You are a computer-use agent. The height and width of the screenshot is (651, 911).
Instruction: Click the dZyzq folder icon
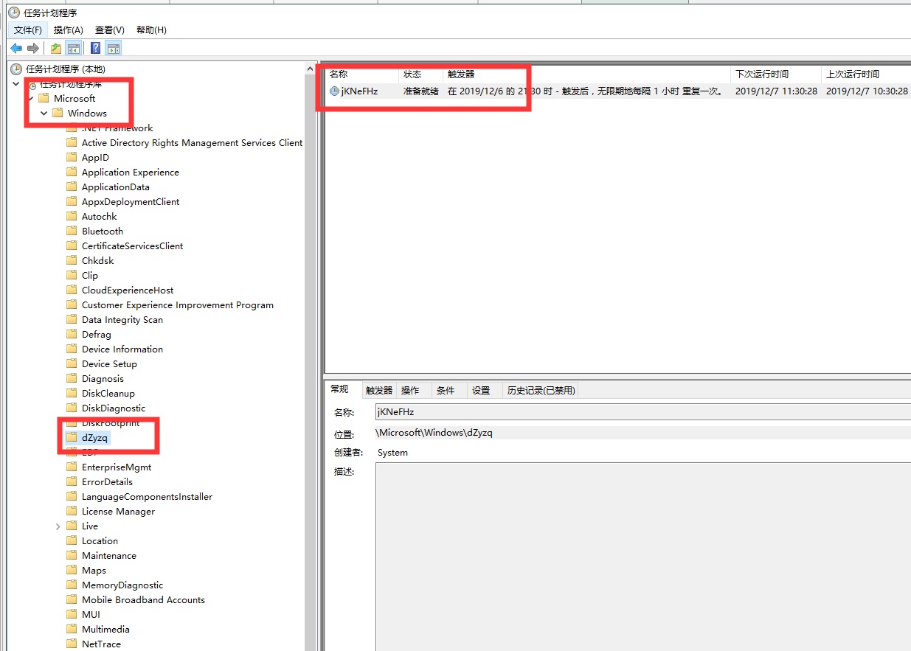[x=72, y=437]
